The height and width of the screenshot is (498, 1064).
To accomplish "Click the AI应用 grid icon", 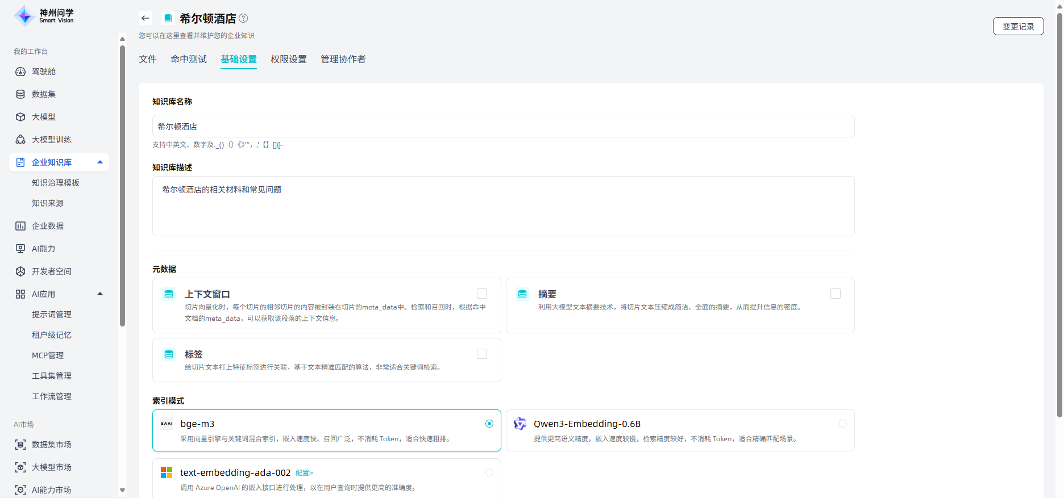I will 20,294.
